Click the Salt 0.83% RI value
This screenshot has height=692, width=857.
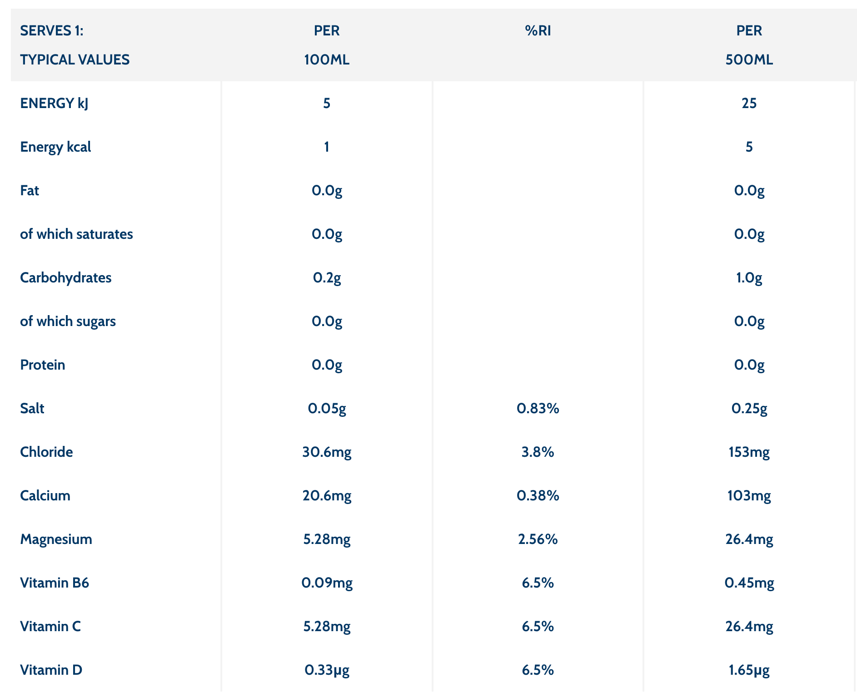point(538,408)
